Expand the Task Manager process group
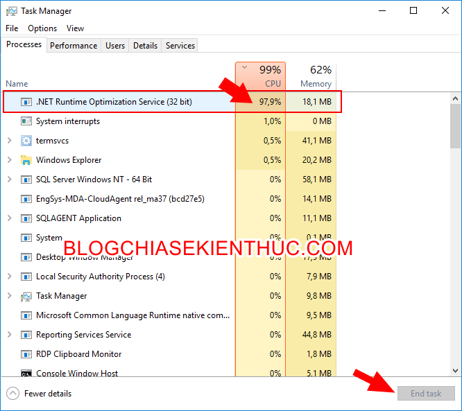This screenshot has width=462, height=411. 10,296
